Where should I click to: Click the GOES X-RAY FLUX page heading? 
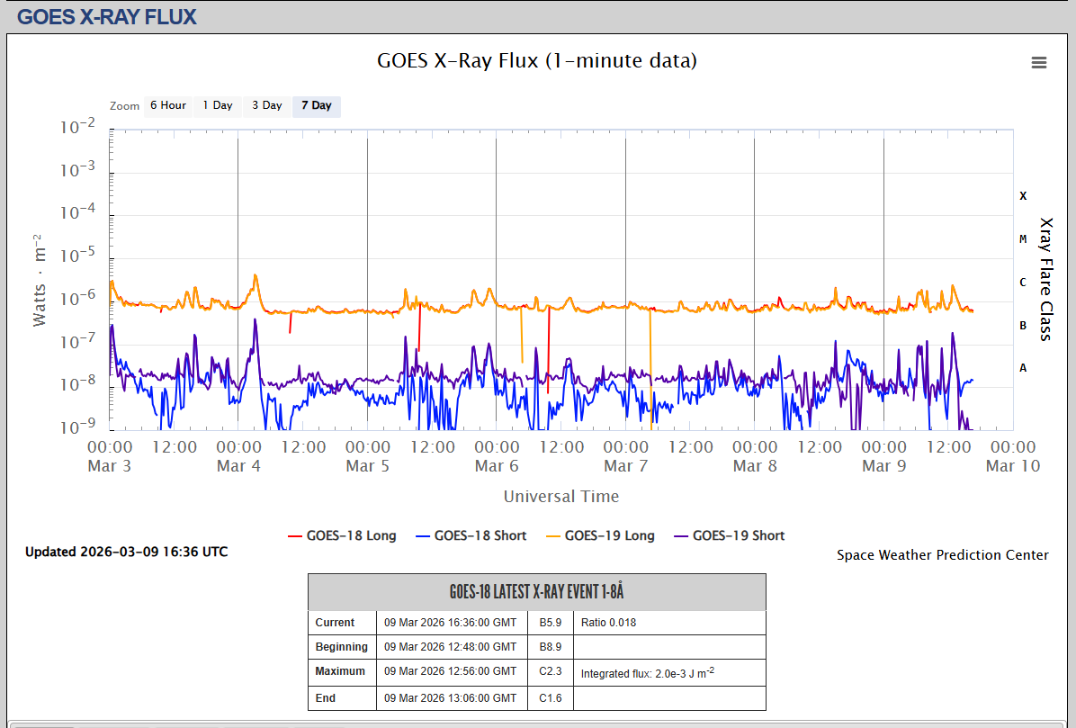click(x=107, y=16)
